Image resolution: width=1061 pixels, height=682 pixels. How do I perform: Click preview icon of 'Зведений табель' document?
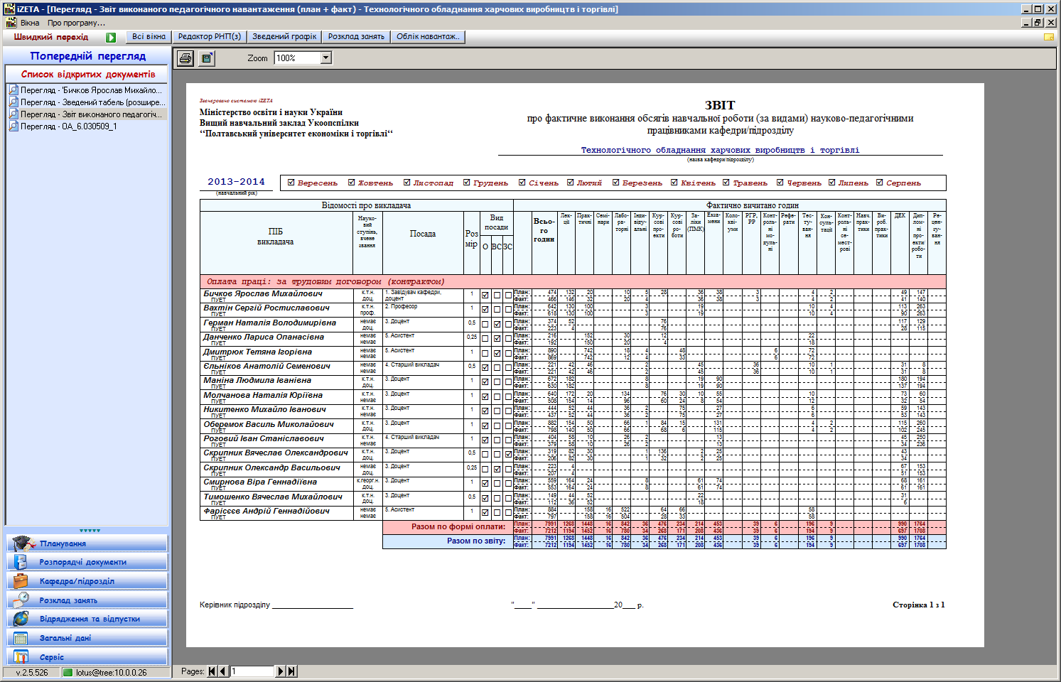pos(14,102)
